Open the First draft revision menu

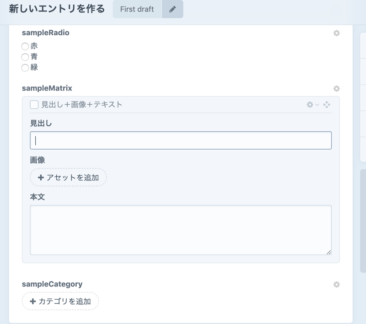coord(137,9)
